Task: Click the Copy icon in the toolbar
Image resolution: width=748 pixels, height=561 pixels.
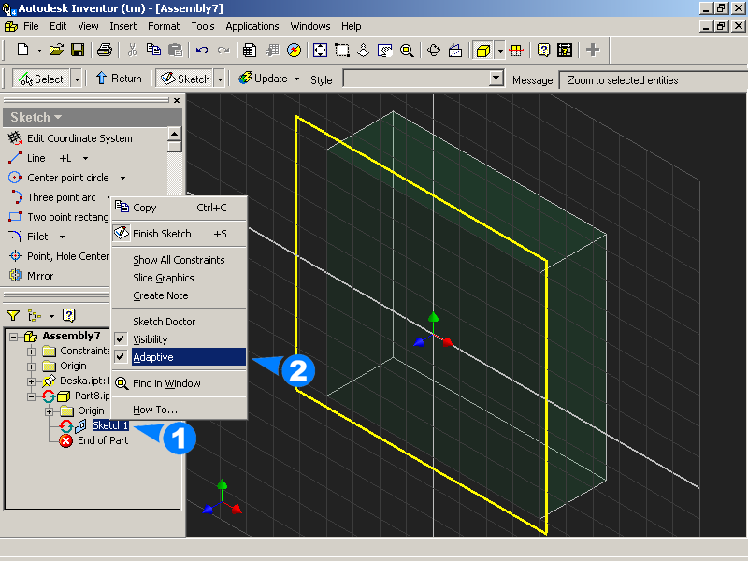Action: click(153, 50)
